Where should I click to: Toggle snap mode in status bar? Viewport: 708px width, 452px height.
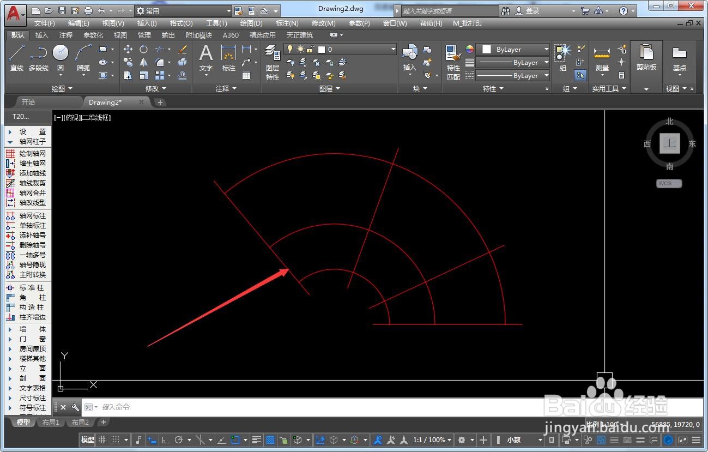pyautogui.click(x=115, y=440)
